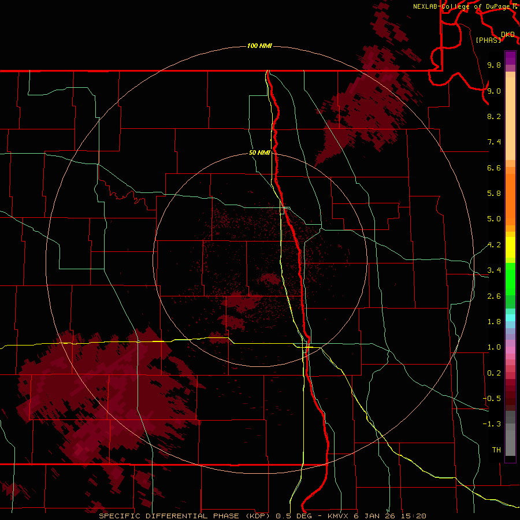Click the 7.4 value on the scale
Screen dimensions: 520x520
click(x=494, y=142)
